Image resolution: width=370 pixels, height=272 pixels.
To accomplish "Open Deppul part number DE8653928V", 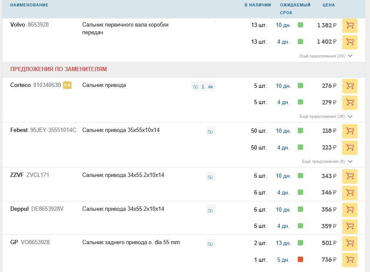I will point(47,209).
